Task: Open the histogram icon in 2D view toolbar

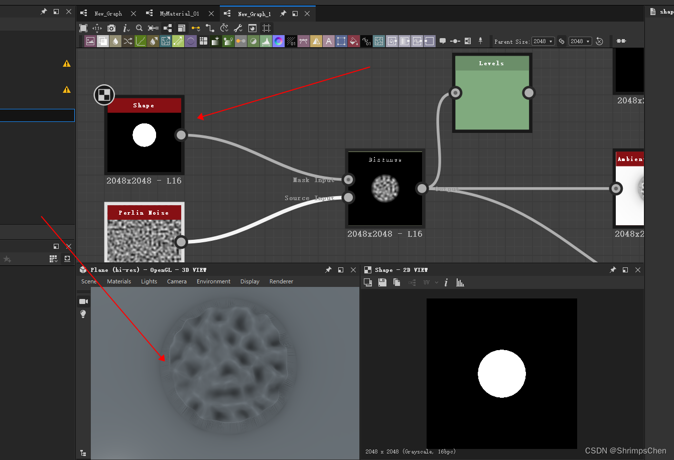Action: (460, 282)
